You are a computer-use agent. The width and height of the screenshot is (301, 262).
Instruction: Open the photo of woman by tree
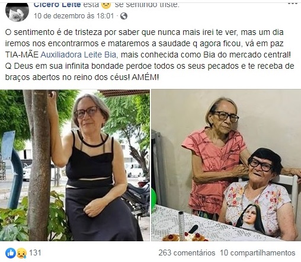(x=75, y=165)
